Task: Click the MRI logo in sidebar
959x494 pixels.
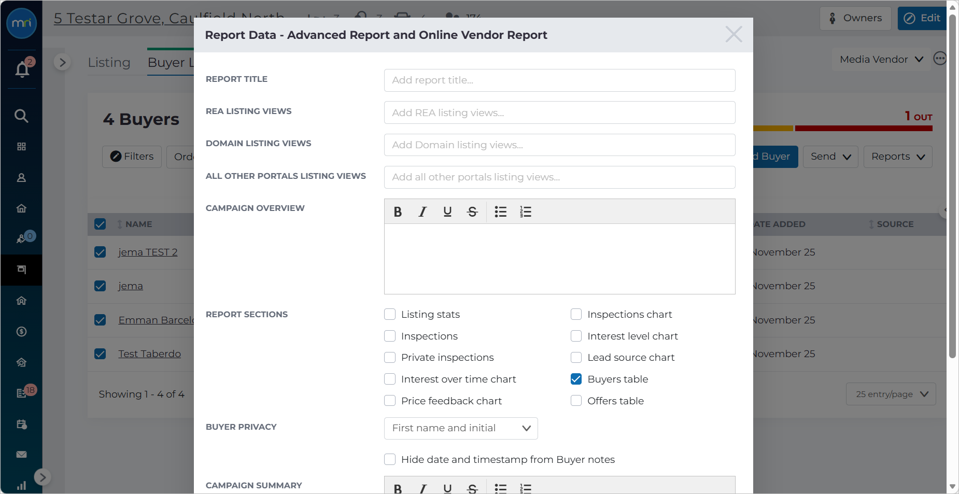Action: click(x=21, y=23)
